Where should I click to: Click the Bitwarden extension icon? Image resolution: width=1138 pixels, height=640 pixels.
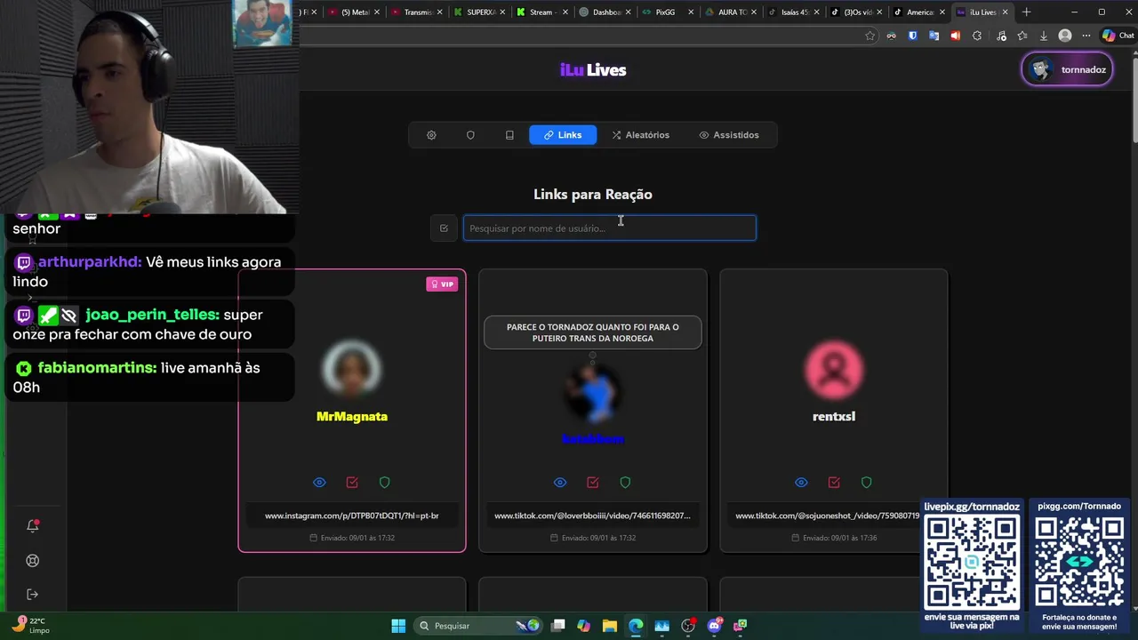point(913,36)
